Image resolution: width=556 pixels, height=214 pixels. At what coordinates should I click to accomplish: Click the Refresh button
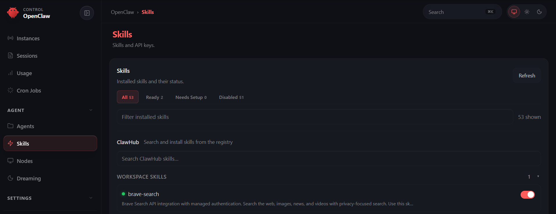coord(527,75)
